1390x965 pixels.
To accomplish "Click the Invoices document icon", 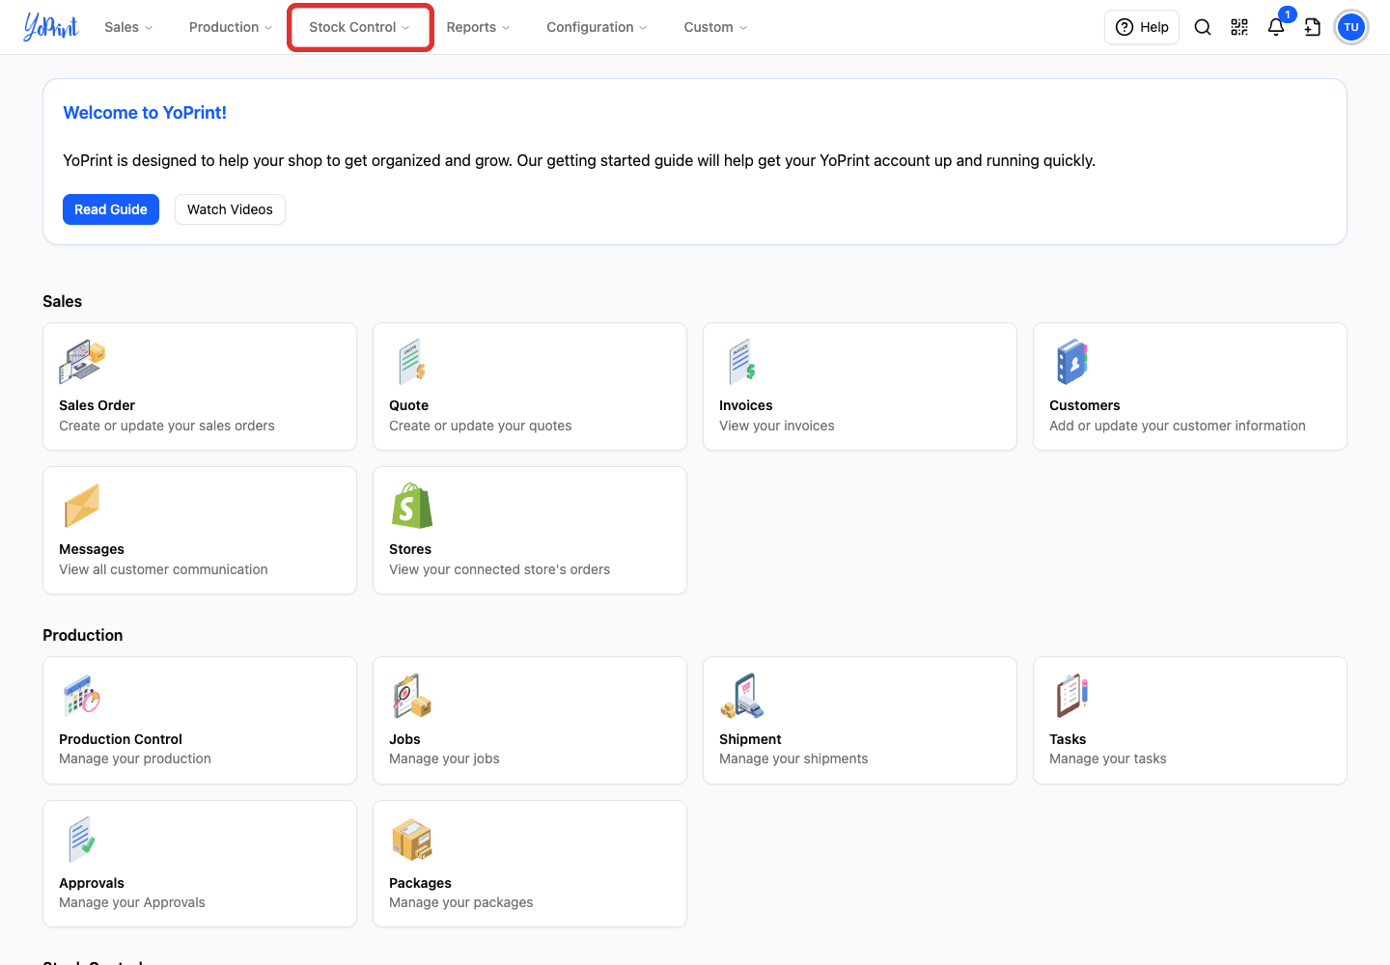I will 742,362.
